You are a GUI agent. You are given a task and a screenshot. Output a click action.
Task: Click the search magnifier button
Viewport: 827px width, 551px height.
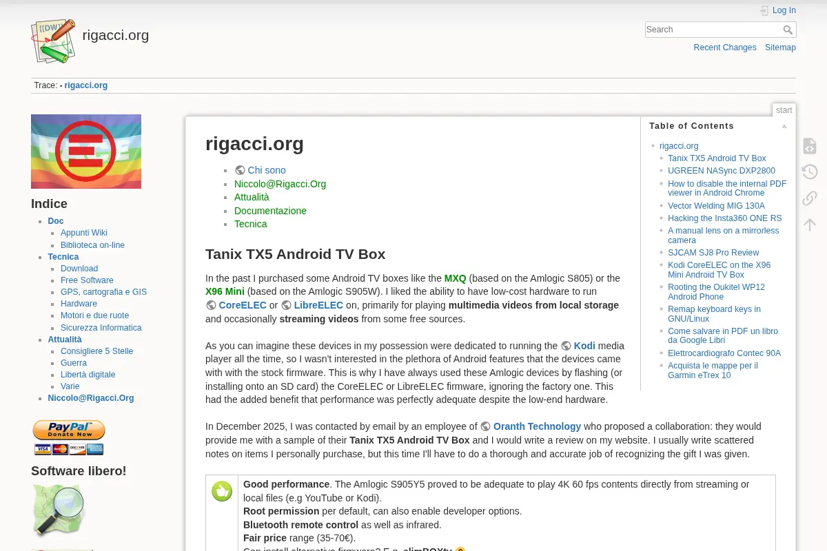[788, 30]
